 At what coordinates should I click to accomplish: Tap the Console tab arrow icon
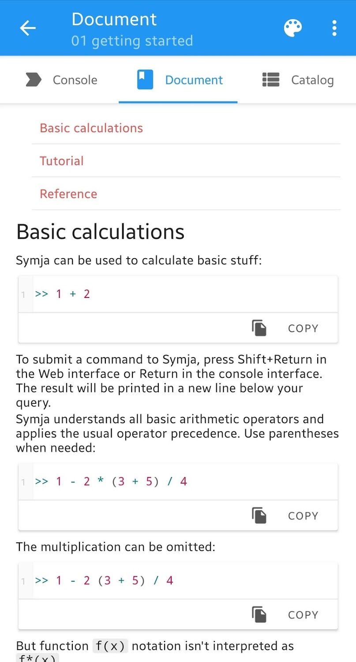pyautogui.click(x=34, y=80)
